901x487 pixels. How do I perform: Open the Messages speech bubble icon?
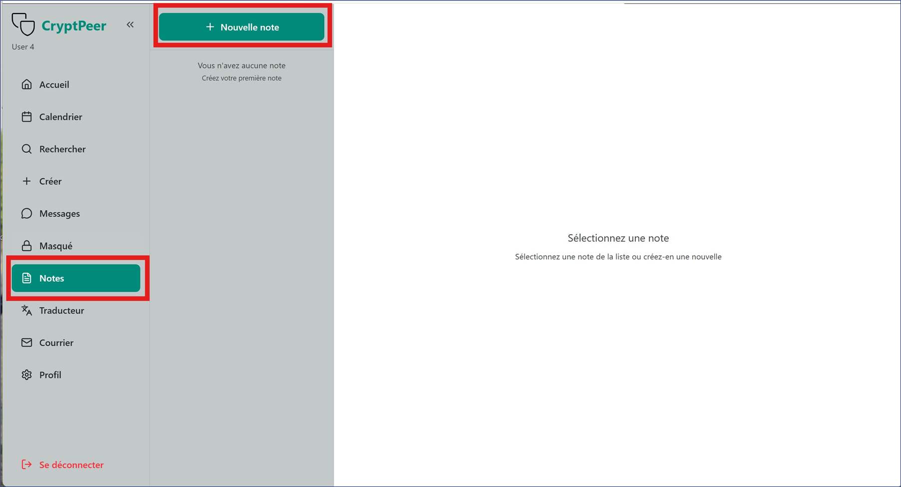26,214
